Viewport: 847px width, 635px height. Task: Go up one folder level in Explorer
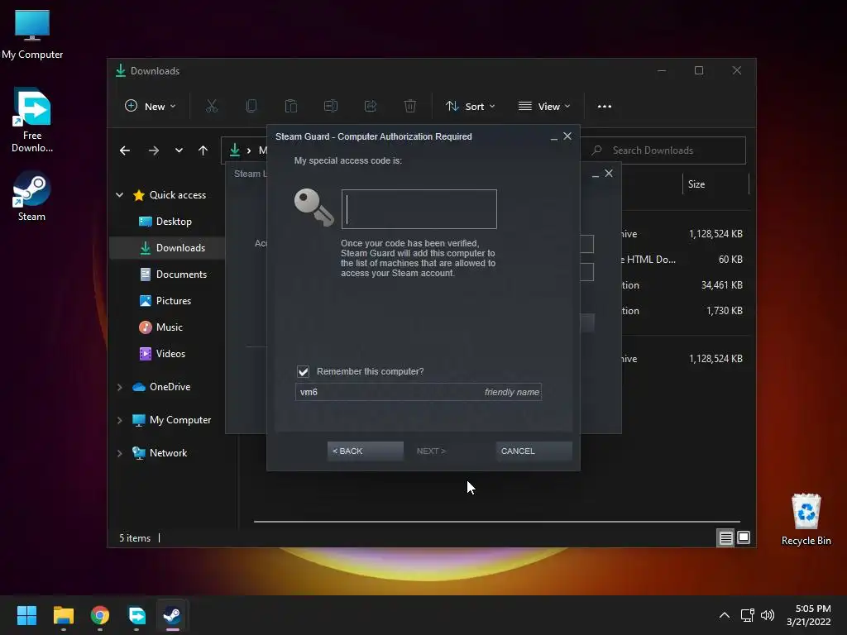203,150
